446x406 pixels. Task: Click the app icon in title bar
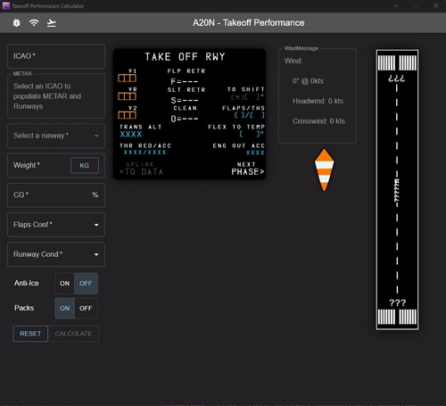pos(5,5)
